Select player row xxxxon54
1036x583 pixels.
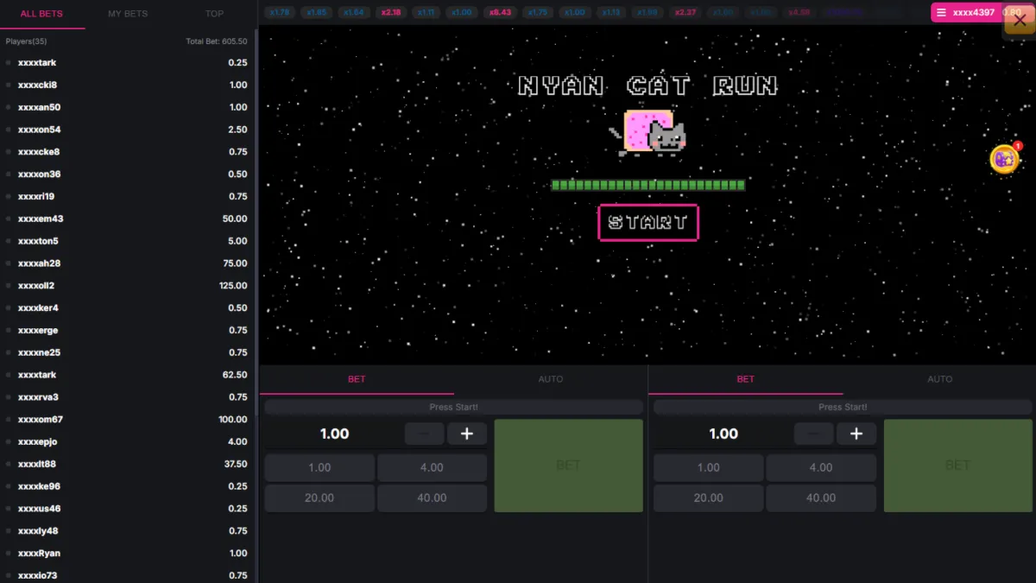[x=127, y=130]
